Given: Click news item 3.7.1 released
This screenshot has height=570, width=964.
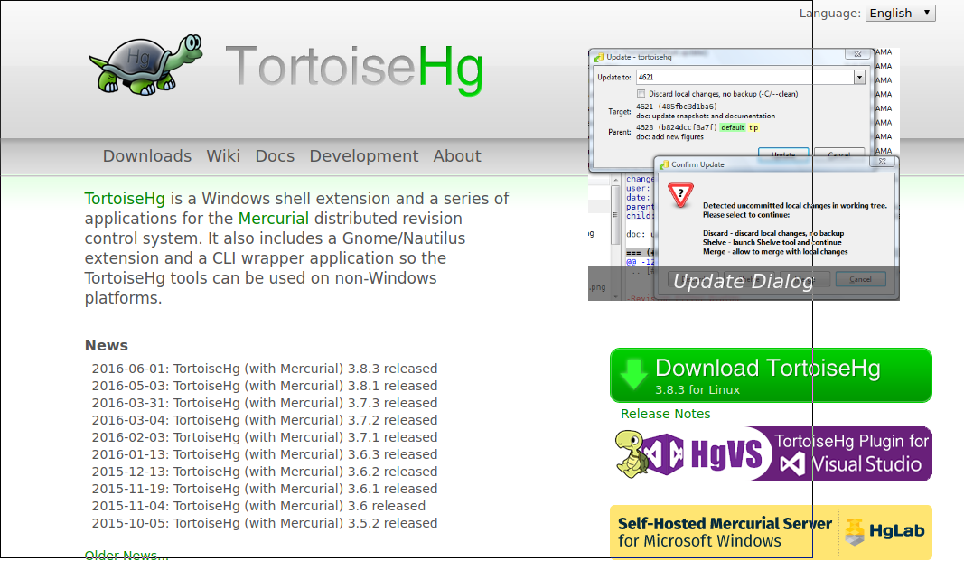Looking at the screenshot, I should 265,437.
